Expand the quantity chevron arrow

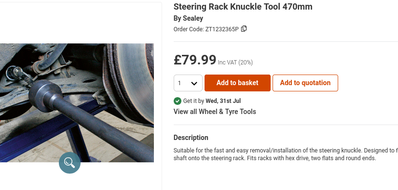(194, 83)
